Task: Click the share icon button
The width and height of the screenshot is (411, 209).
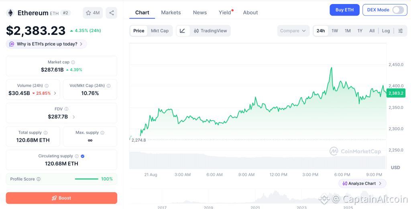Action: tap(112, 13)
